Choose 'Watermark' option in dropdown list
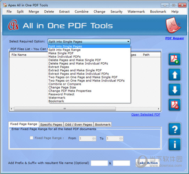This screenshot has width=189, height=174. tap(89, 97)
